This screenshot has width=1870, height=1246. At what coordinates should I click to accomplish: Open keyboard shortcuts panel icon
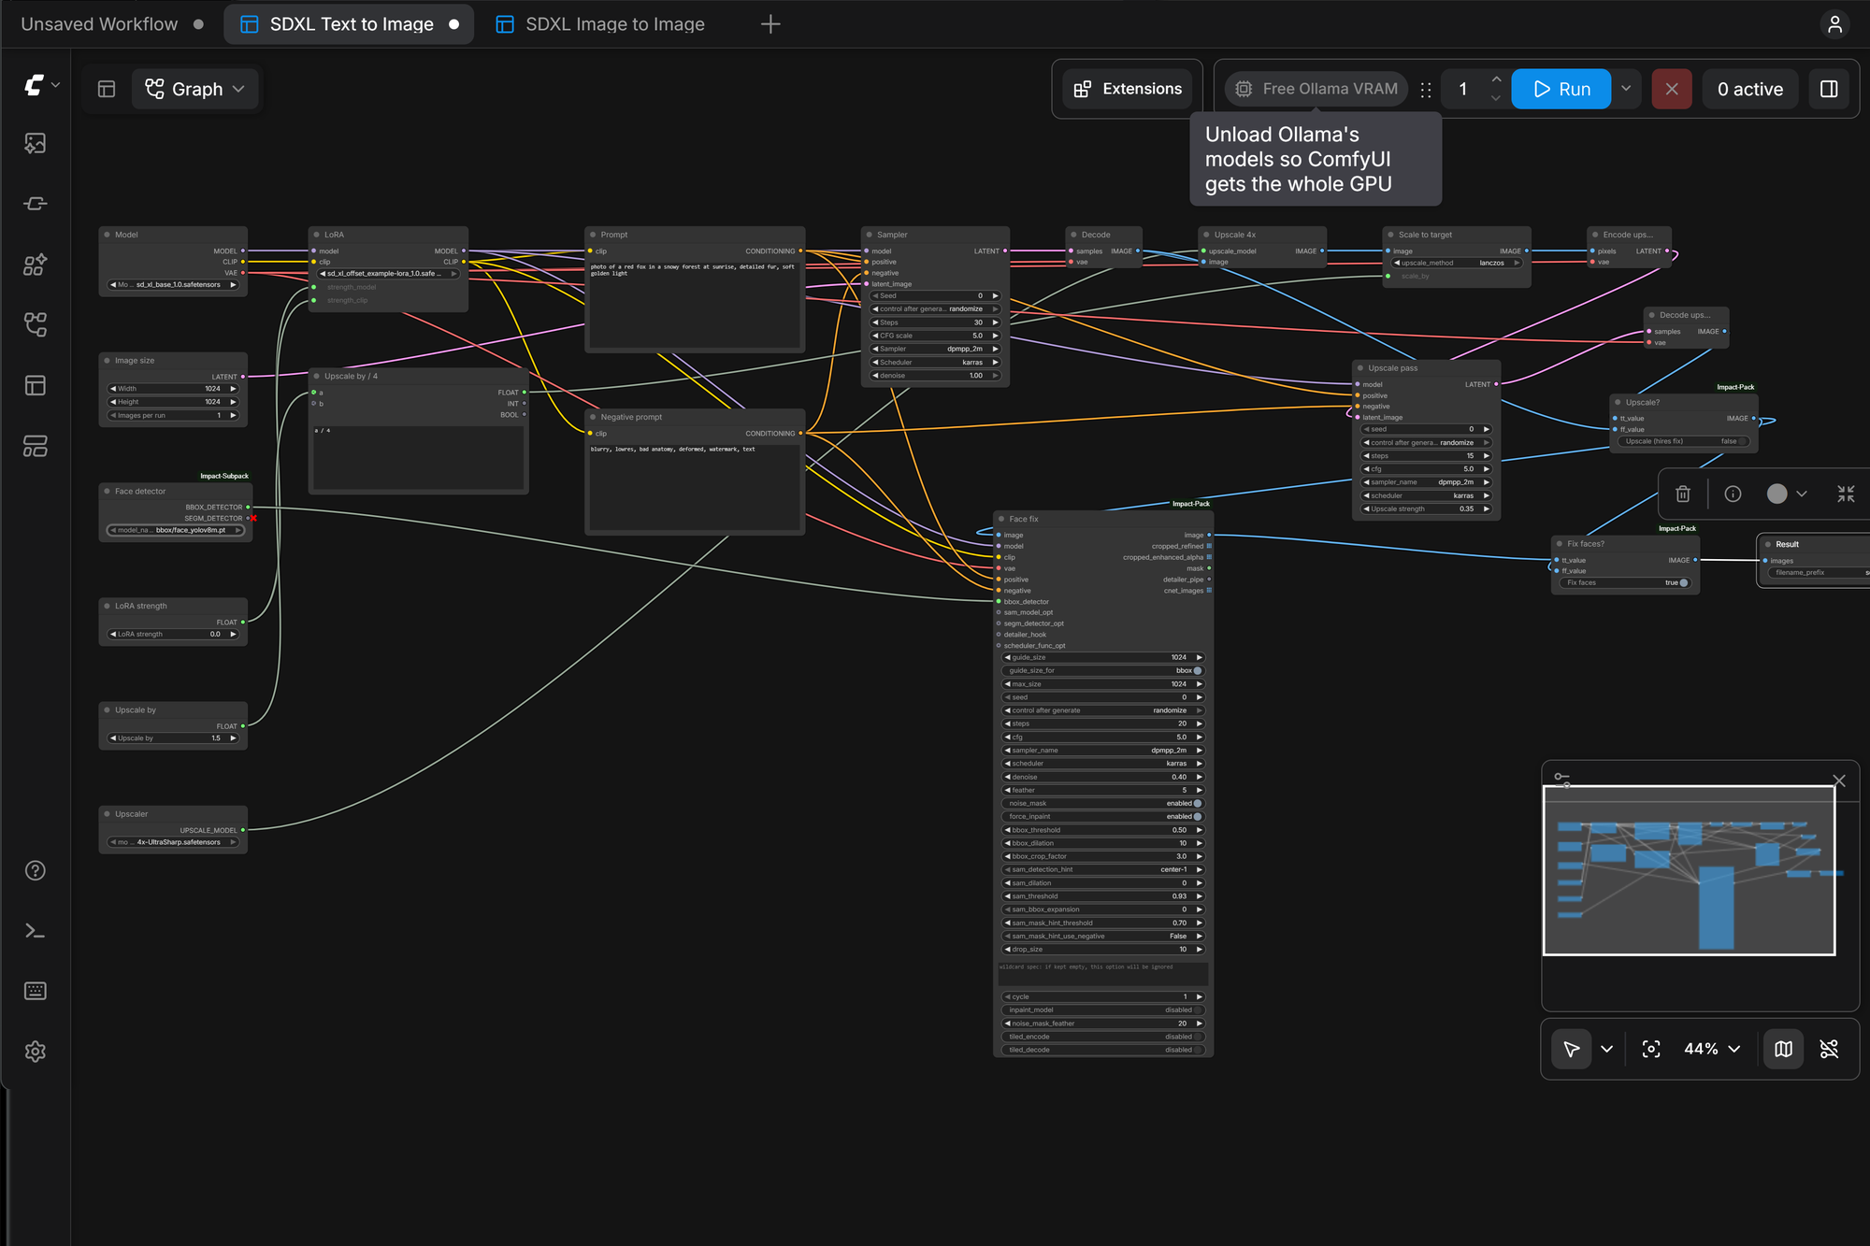[36, 991]
